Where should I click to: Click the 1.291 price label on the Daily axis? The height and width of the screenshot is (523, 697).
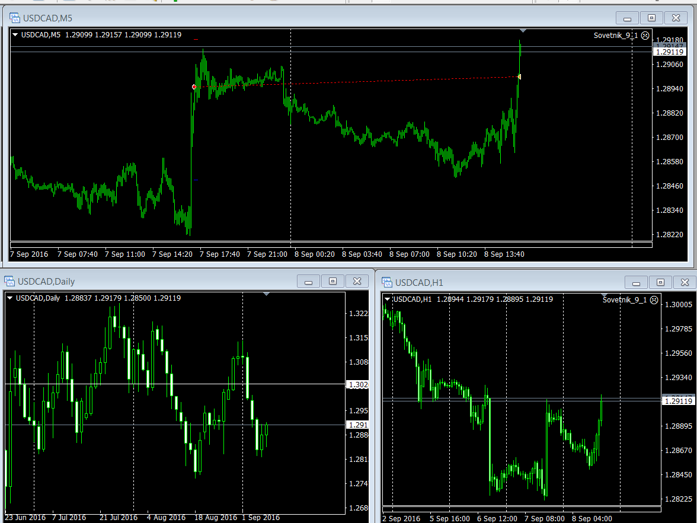point(357,425)
